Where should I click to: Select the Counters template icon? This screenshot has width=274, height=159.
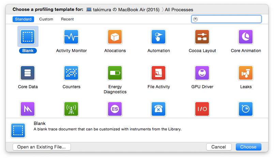[71, 73]
